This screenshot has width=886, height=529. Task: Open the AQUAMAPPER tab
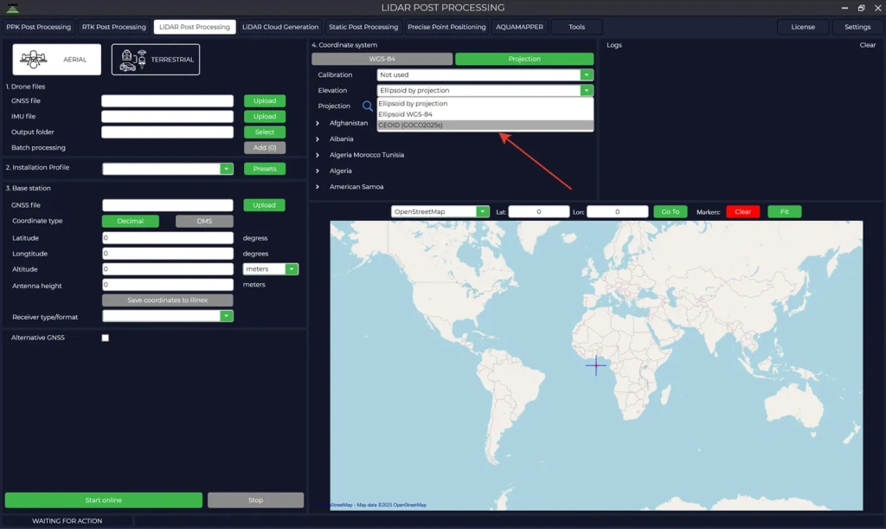(519, 26)
